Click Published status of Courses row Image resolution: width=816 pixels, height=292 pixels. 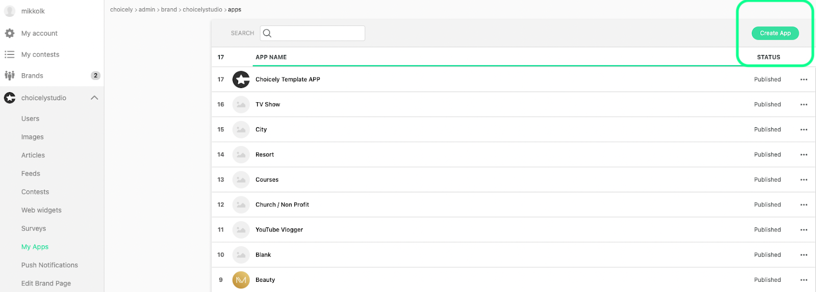click(768, 180)
